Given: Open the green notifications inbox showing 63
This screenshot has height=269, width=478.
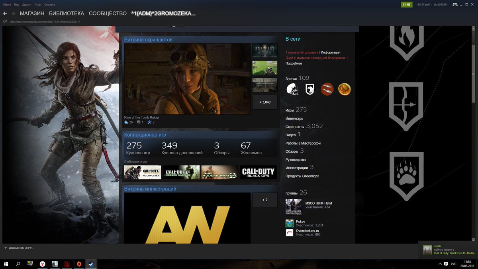Looking at the screenshot, I should 406,4.
